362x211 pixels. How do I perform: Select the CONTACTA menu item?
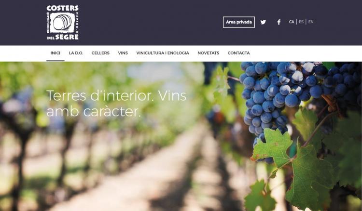point(239,53)
